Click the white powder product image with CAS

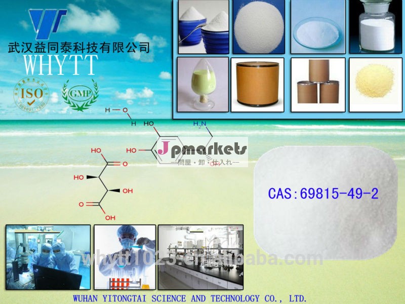point(326,203)
